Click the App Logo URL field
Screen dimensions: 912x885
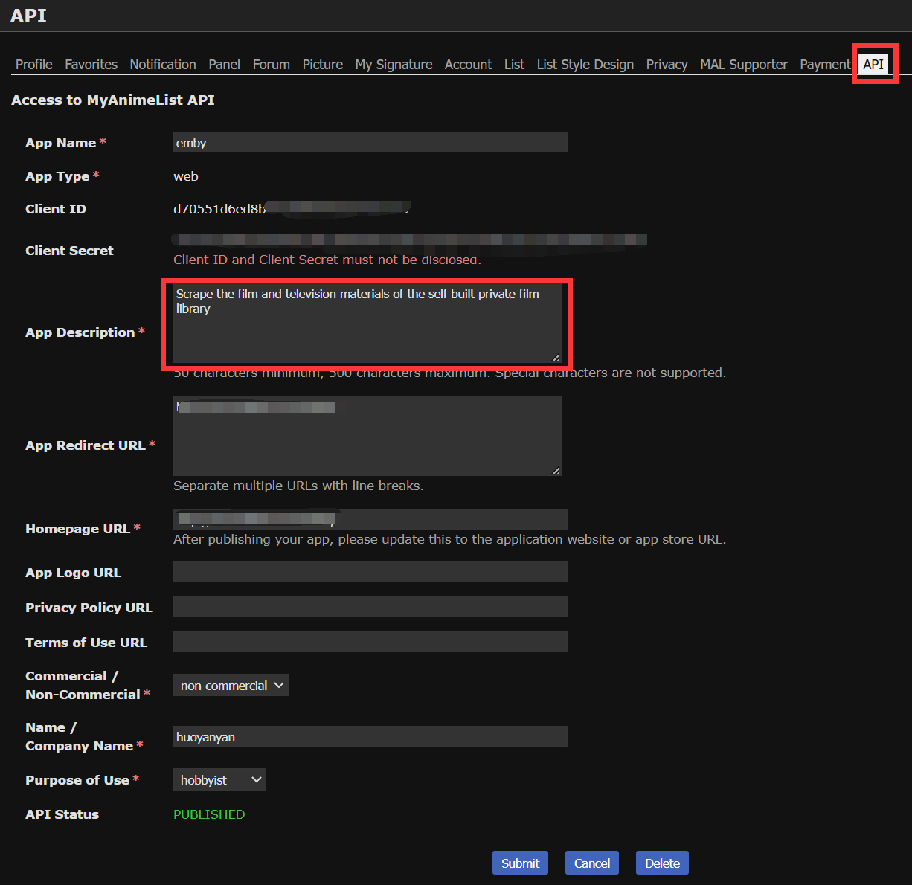click(370, 572)
